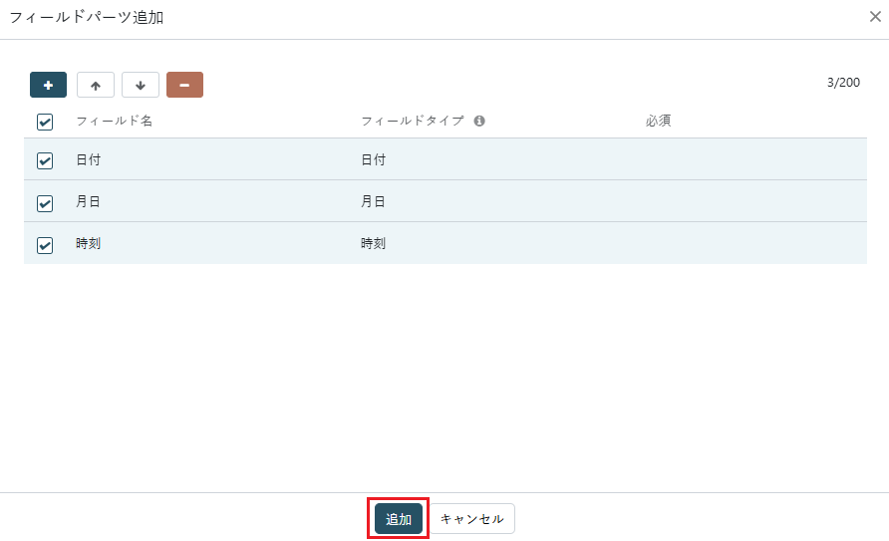
Task: Toggle the select-all checkbox in header
Action: click(45, 122)
